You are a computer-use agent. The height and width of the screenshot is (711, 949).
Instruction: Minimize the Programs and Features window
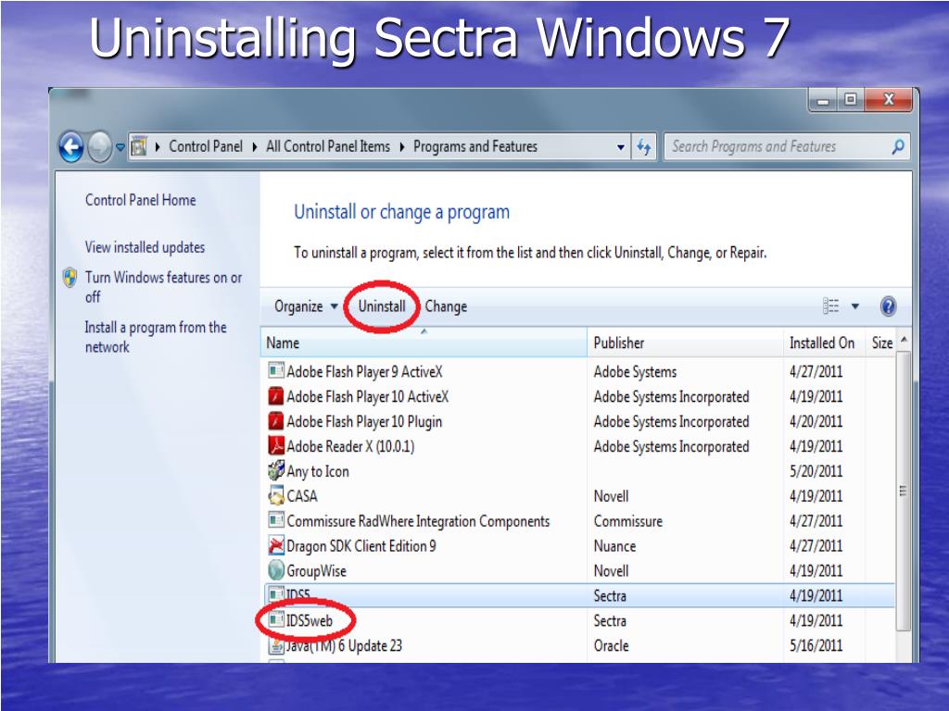coord(823,100)
